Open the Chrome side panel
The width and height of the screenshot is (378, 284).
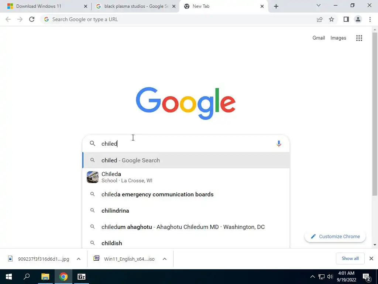346,19
